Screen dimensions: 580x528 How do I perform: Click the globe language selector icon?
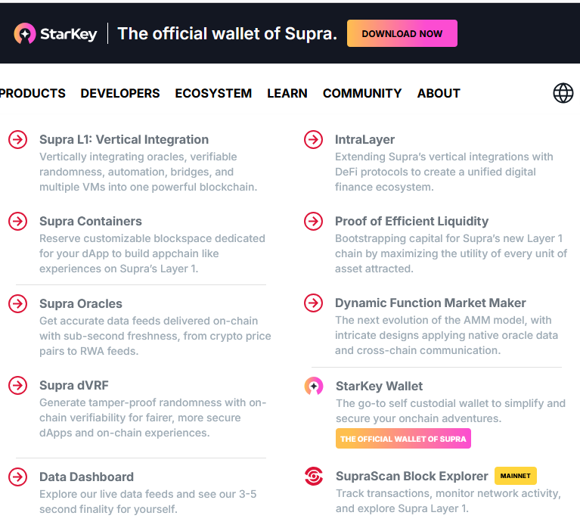point(563,93)
